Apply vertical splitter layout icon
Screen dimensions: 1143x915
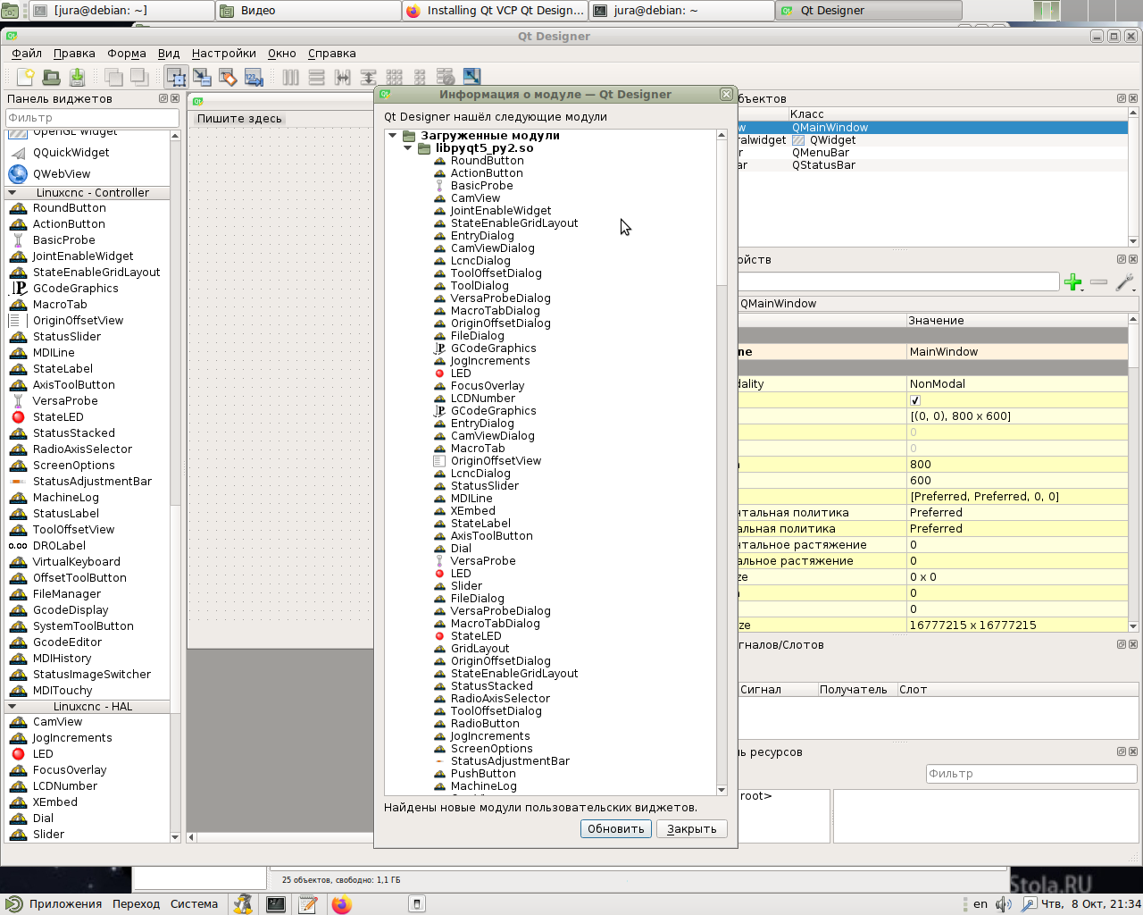(x=369, y=78)
